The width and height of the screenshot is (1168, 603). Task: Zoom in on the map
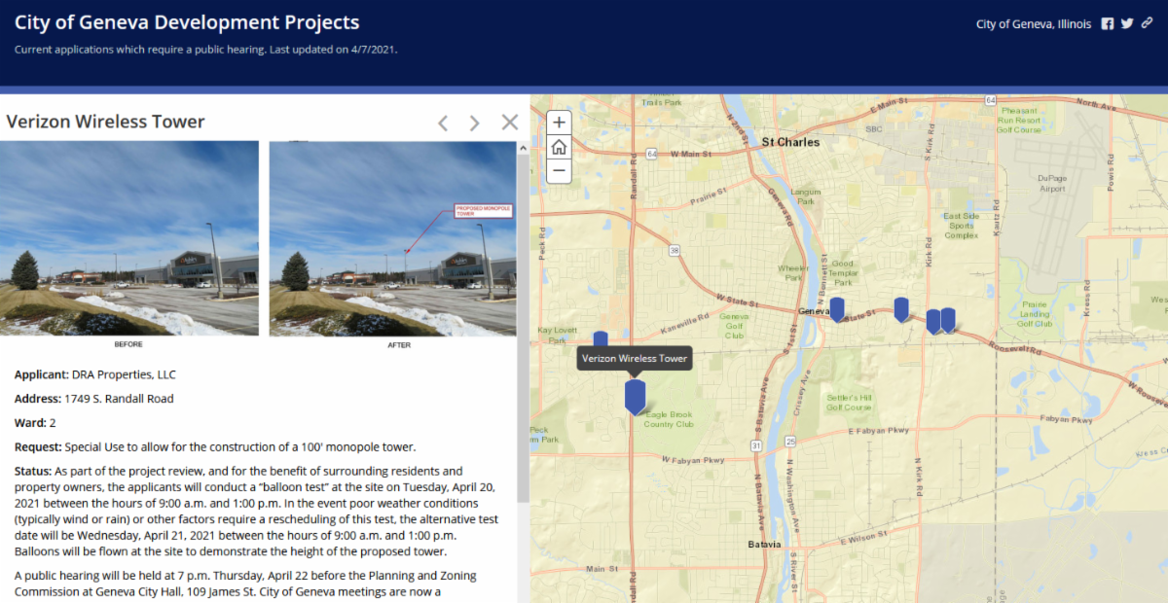click(559, 123)
